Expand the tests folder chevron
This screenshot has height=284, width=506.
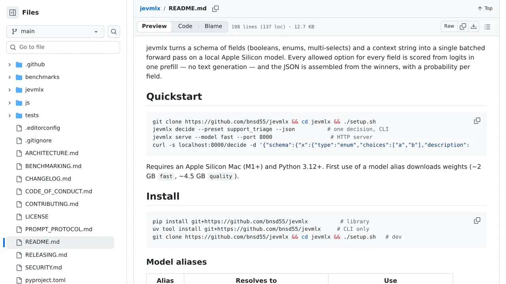[9, 115]
